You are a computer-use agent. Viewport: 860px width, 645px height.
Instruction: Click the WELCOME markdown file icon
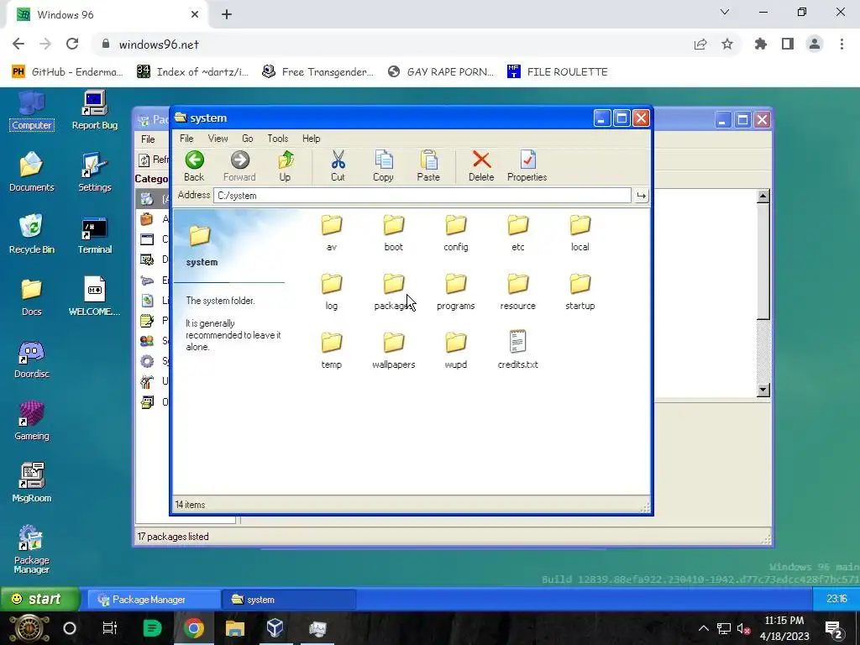(x=95, y=297)
